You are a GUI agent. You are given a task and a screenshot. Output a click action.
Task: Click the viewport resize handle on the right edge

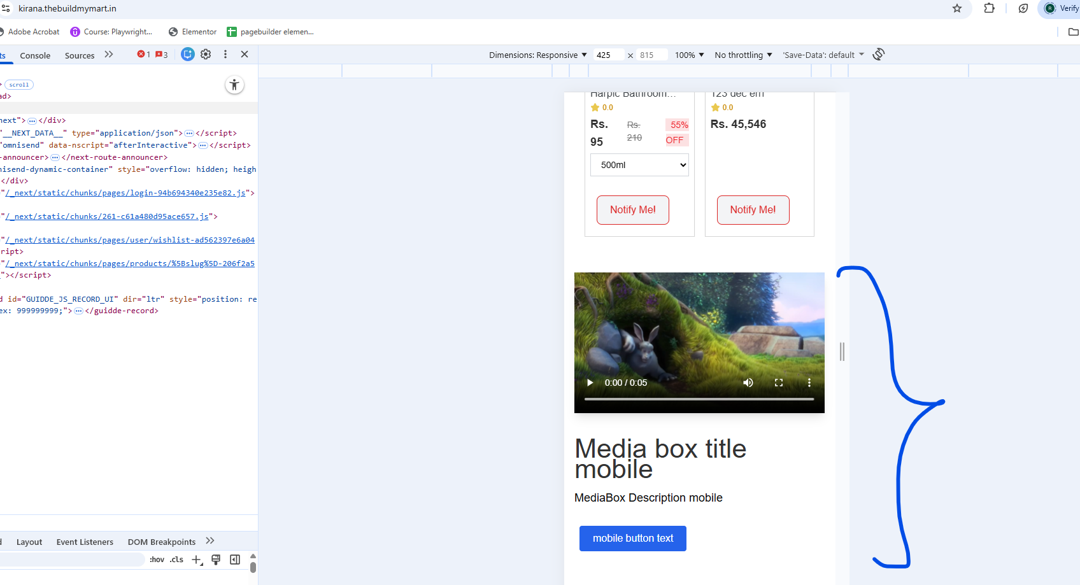[842, 351]
